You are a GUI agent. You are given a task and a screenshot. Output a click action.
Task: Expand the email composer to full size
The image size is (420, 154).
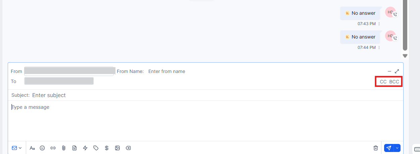tap(397, 71)
